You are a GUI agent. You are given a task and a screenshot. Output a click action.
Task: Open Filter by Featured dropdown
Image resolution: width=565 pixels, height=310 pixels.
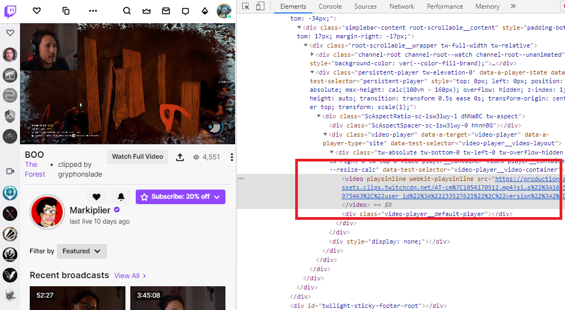pyautogui.click(x=82, y=251)
